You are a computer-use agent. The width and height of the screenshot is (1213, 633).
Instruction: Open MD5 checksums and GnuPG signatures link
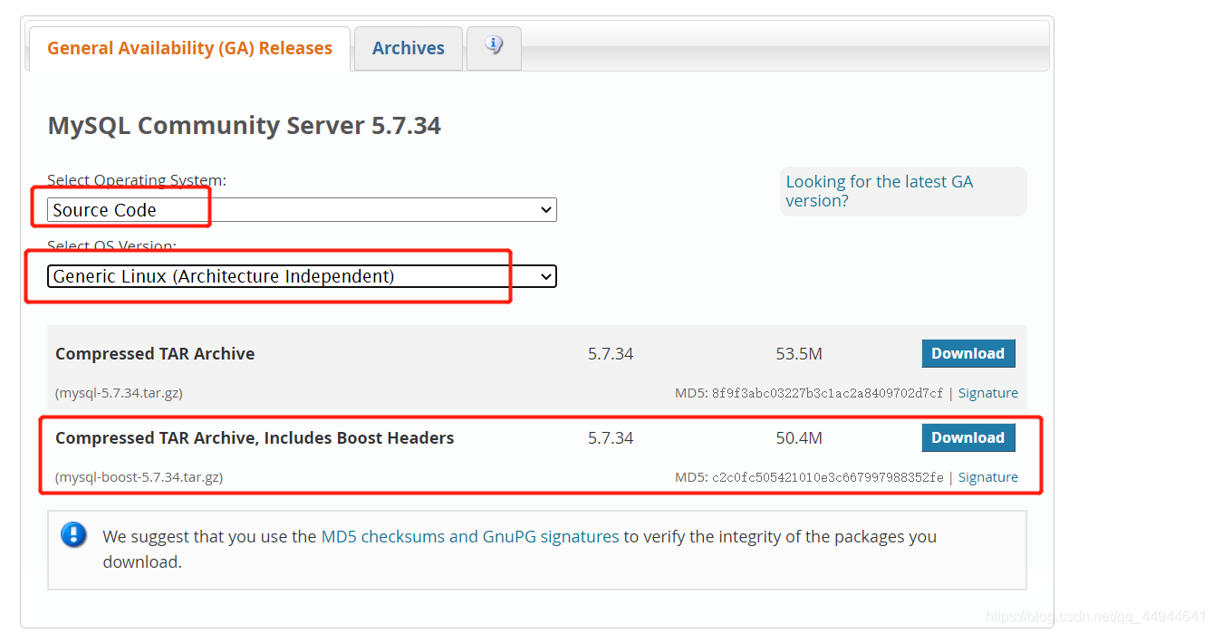click(x=470, y=536)
